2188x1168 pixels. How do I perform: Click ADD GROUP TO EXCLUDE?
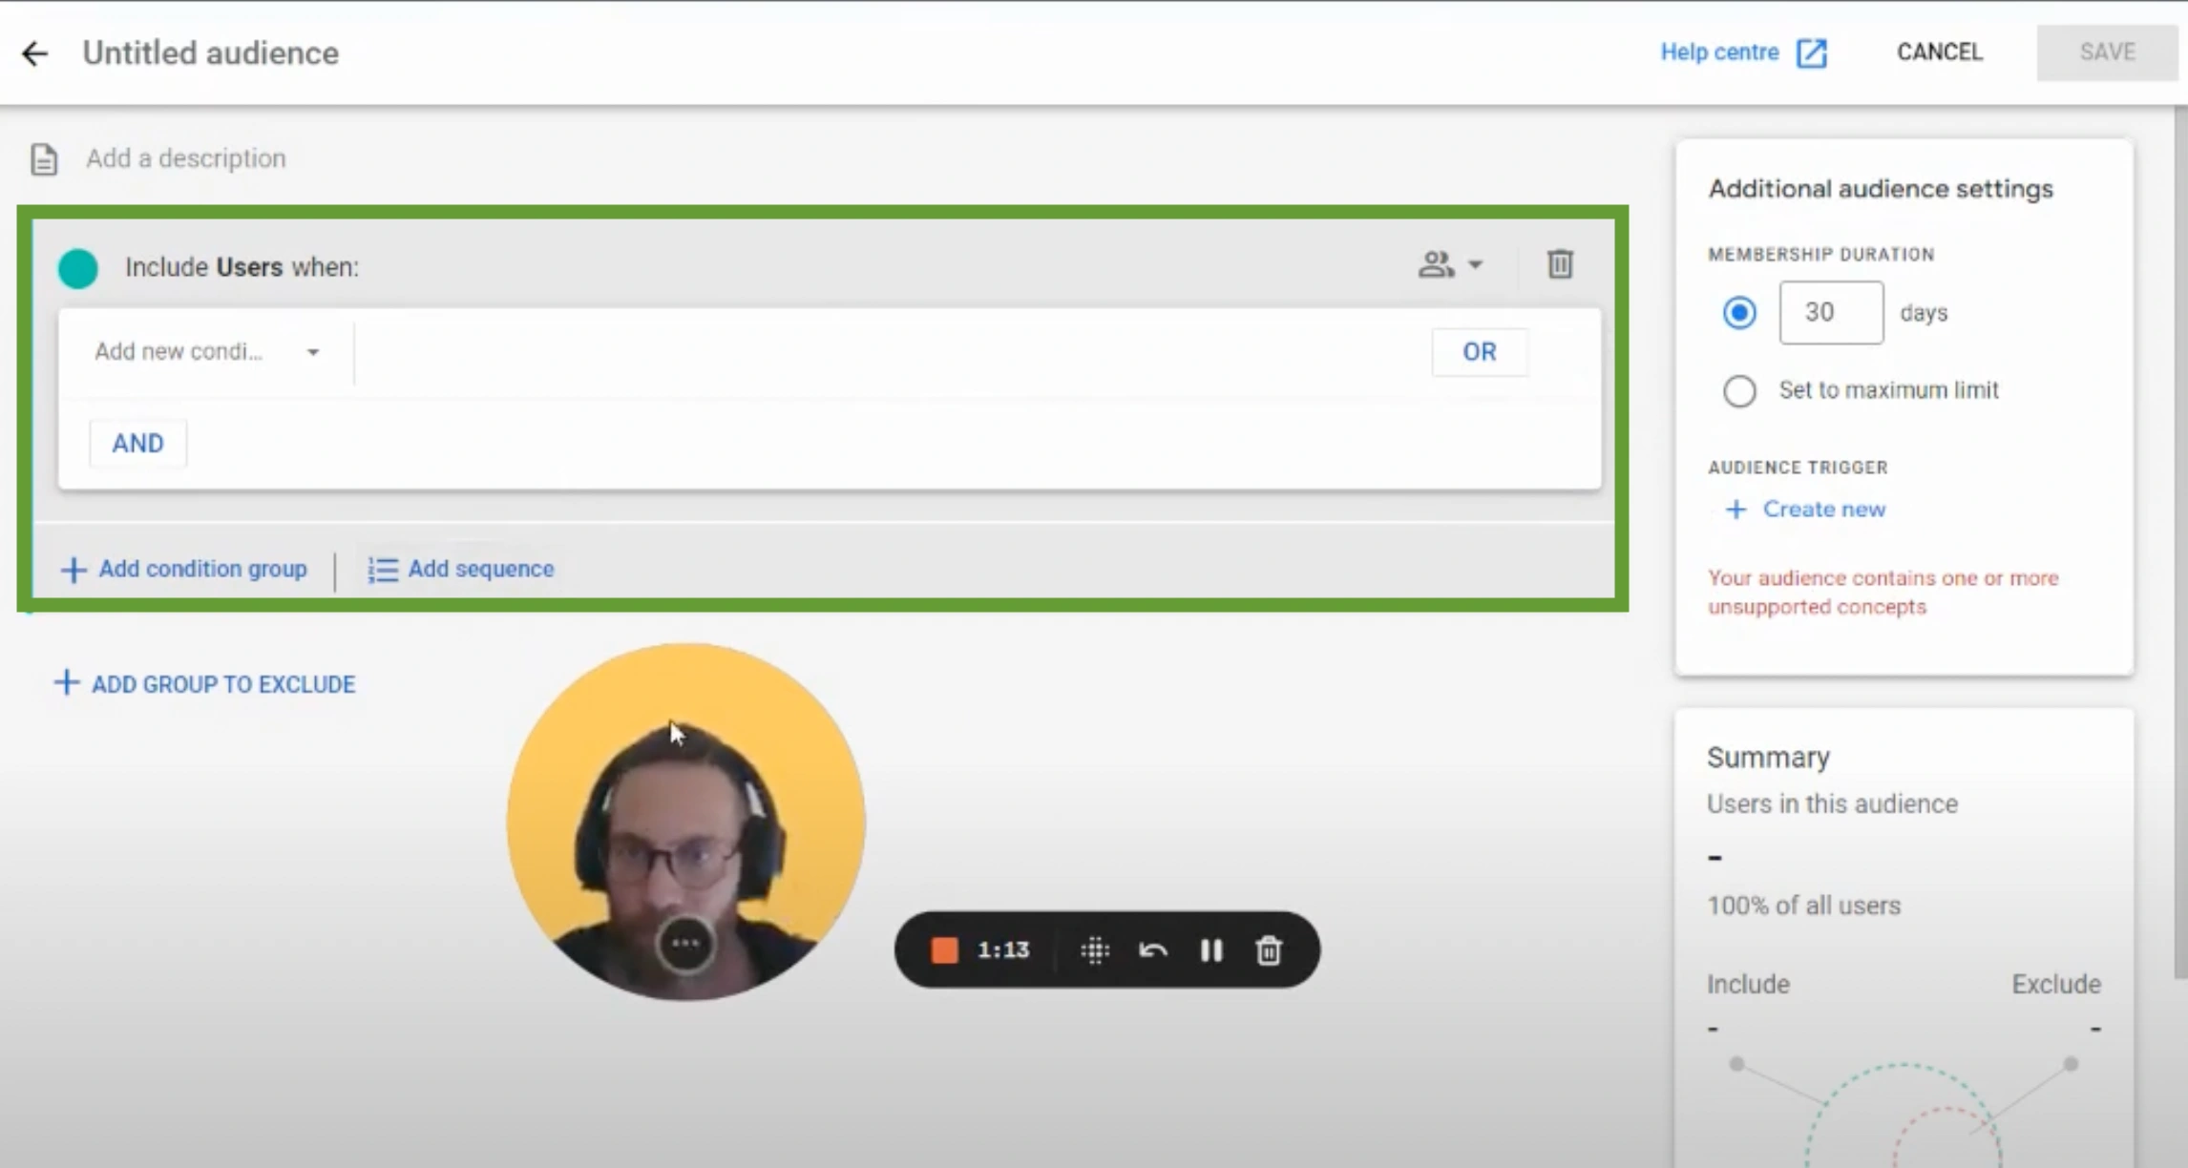tap(204, 684)
